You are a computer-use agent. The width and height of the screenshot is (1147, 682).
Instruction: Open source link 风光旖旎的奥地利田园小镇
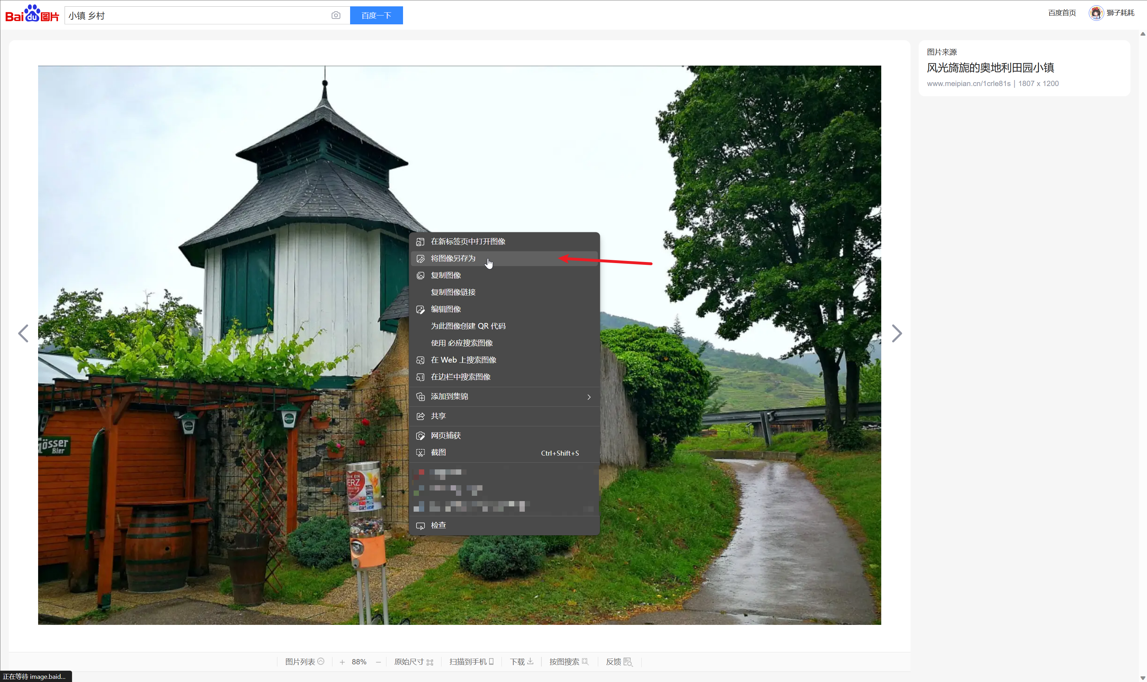click(990, 68)
